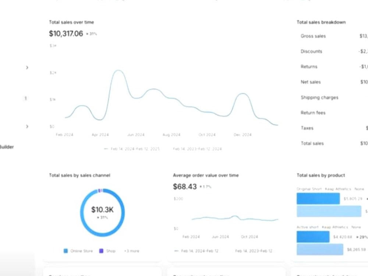Image resolution: width=368 pixels, height=276 pixels.
Task: Click the 1.7% change beside $68.43
Action: tap(206, 187)
